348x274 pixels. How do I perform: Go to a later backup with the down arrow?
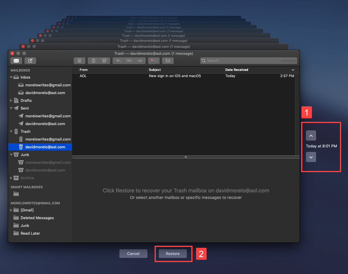pyautogui.click(x=311, y=157)
